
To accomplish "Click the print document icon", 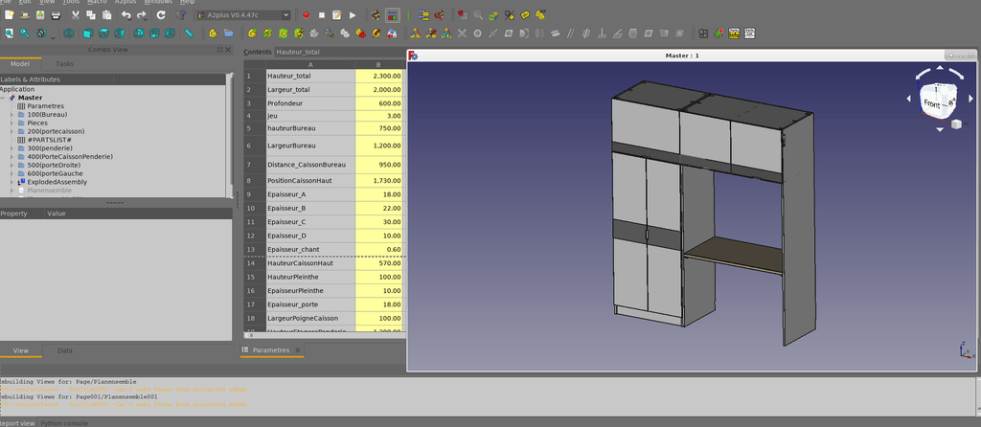I will [56, 15].
